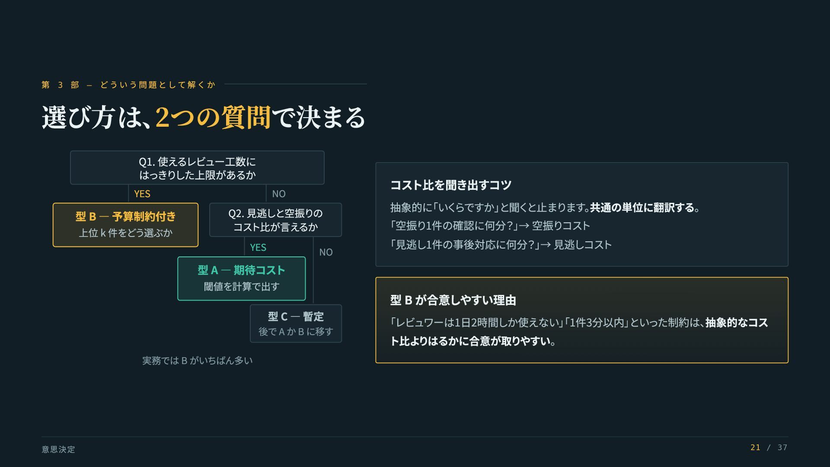Click the slide title 選び方は、2つの質問で決まる

pyautogui.click(x=204, y=117)
